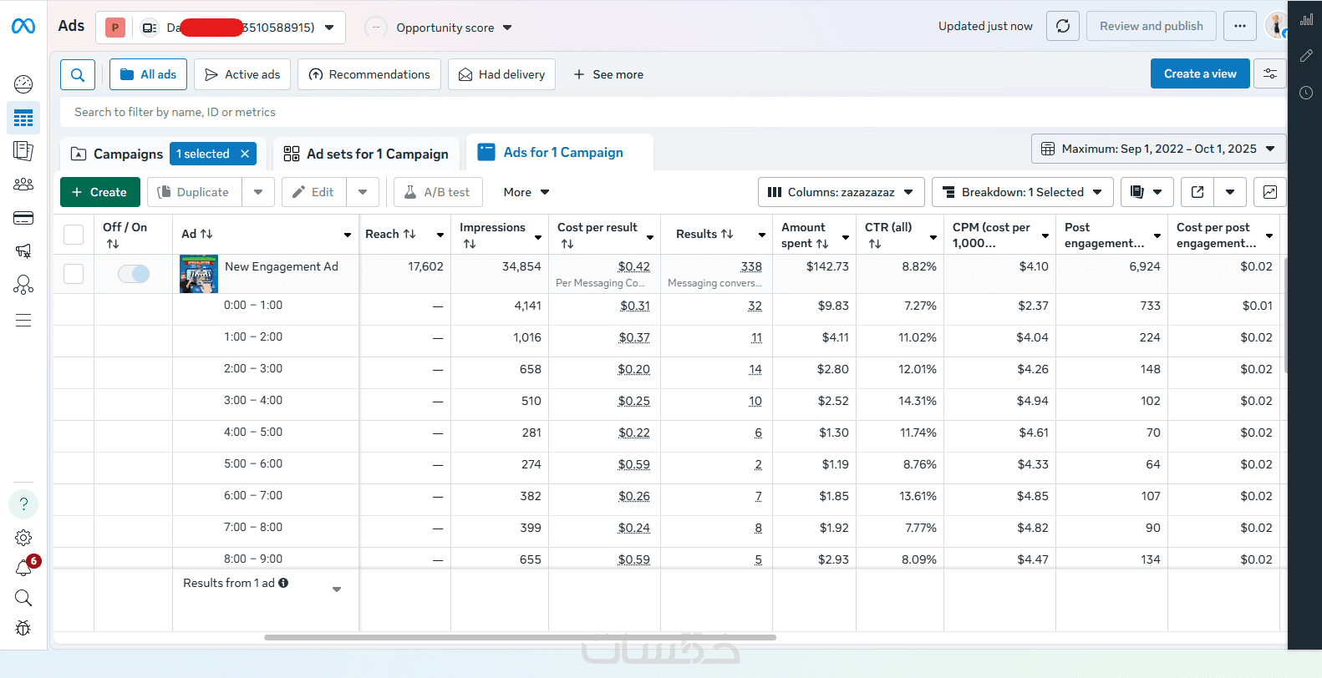Click the charts view icon in toolbar

point(1269,192)
